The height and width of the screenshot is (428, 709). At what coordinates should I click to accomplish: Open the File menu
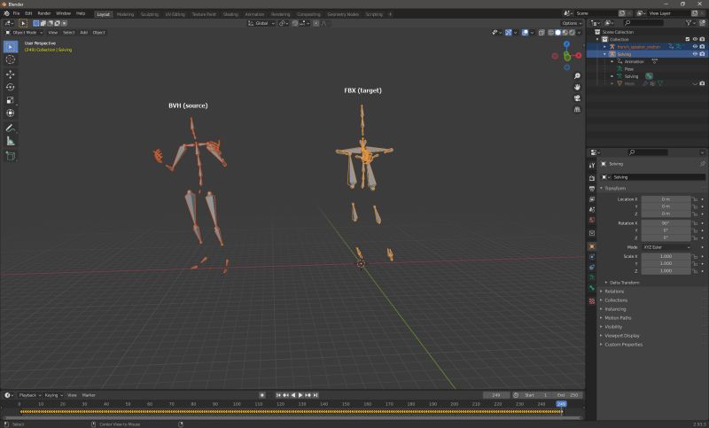pos(16,13)
